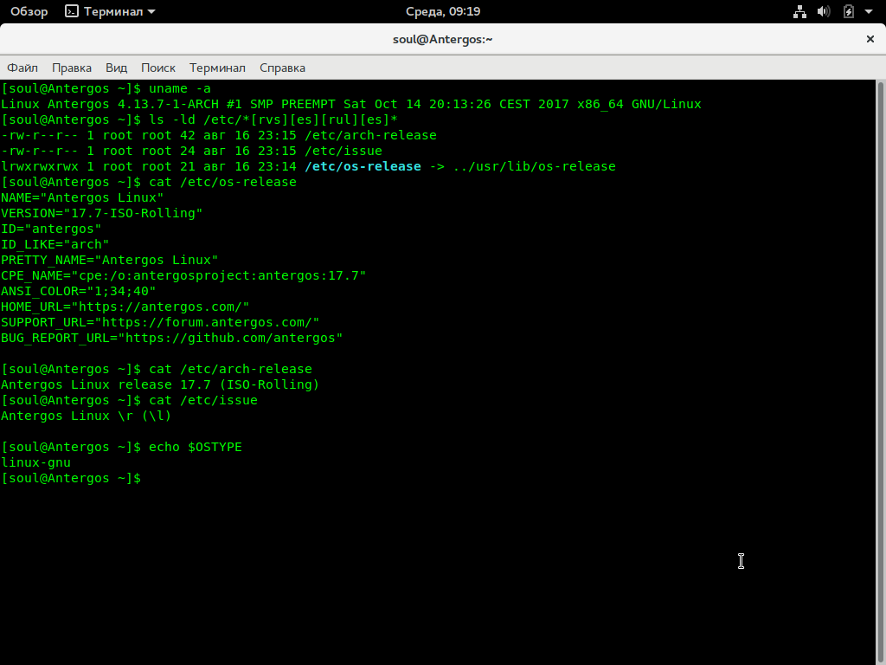
Task: Click the CPE_NAME line
Action: [x=183, y=275]
